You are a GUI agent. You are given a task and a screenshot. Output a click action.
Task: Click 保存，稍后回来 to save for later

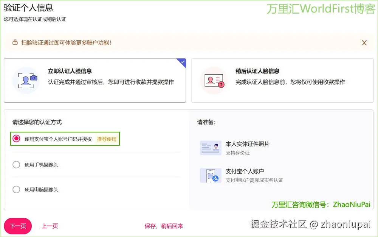point(164,225)
